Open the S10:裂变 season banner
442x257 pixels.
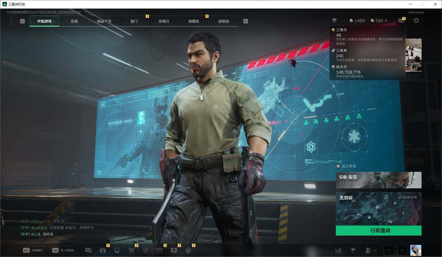tap(379, 180)
